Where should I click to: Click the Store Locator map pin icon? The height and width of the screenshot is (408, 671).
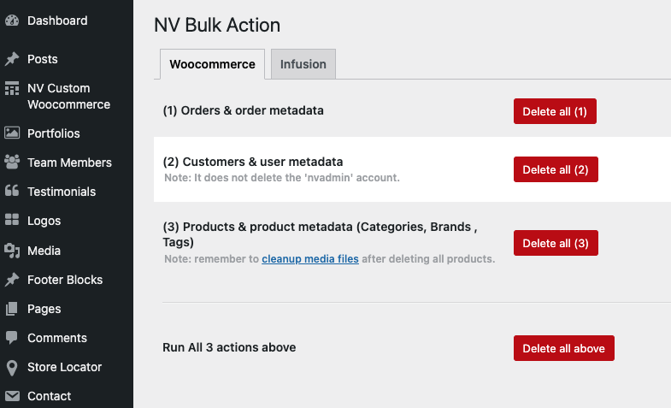12,367
